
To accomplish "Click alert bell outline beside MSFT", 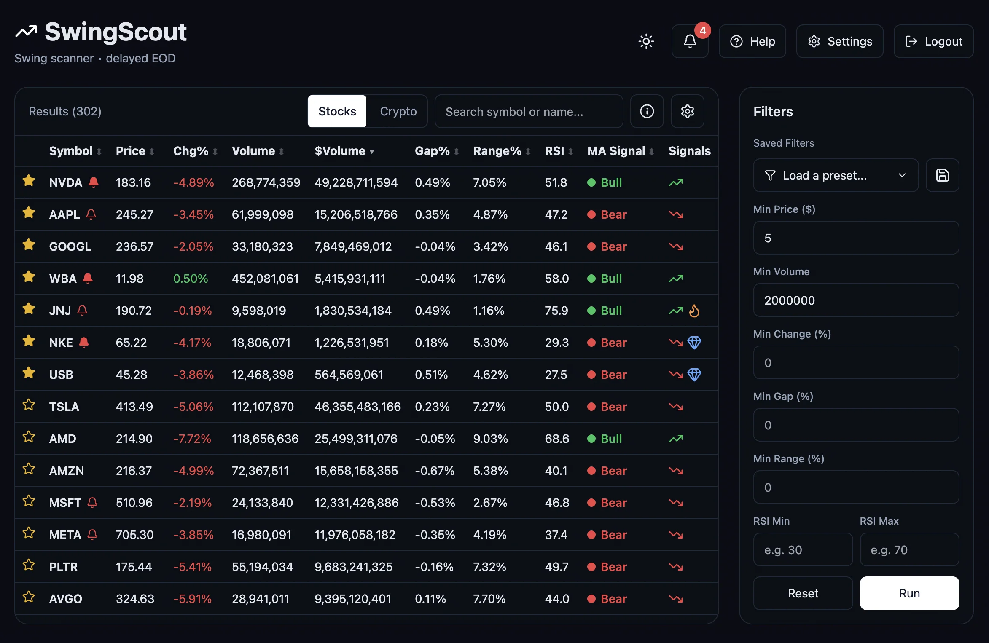I will click(x=92, y=502).
